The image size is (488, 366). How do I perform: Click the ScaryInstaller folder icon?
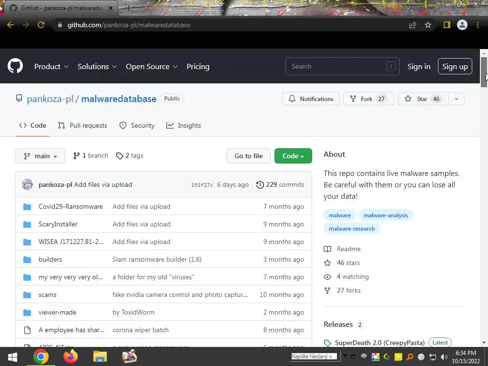(27, 224)
